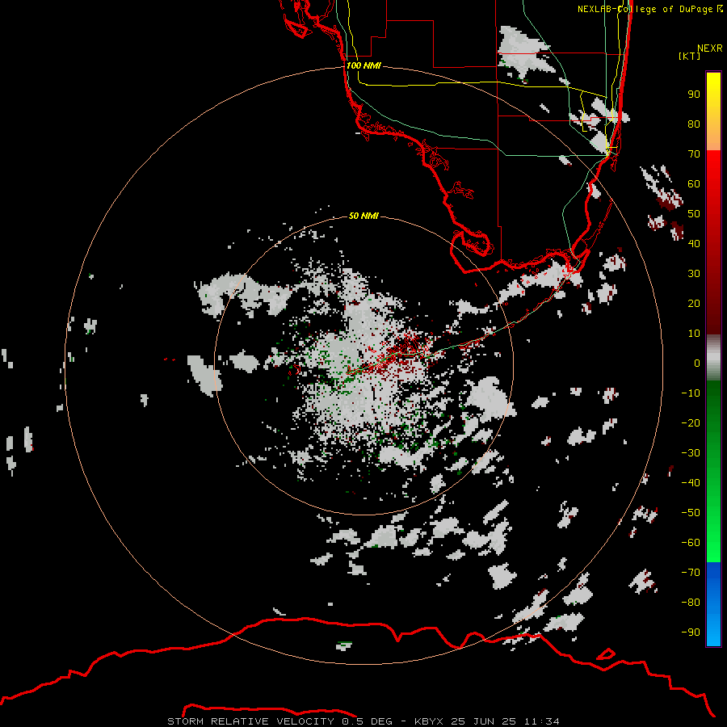Click the 50 NMI range ring label

coord(363,216)
